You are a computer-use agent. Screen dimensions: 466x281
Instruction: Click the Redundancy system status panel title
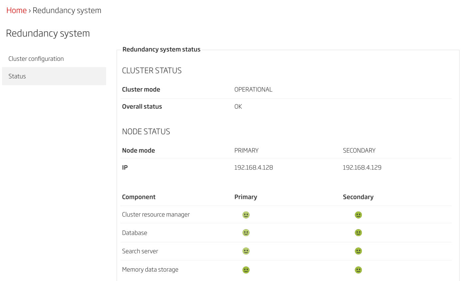point(161,50)
